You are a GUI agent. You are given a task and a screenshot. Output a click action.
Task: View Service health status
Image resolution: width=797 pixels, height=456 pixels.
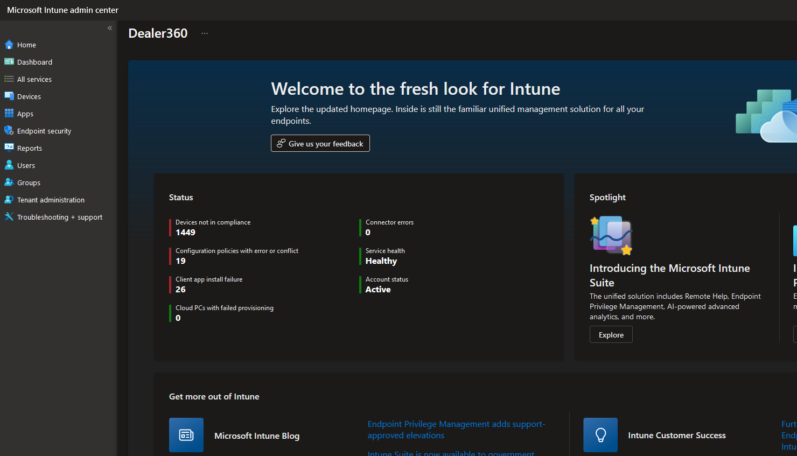pos(385,251)
